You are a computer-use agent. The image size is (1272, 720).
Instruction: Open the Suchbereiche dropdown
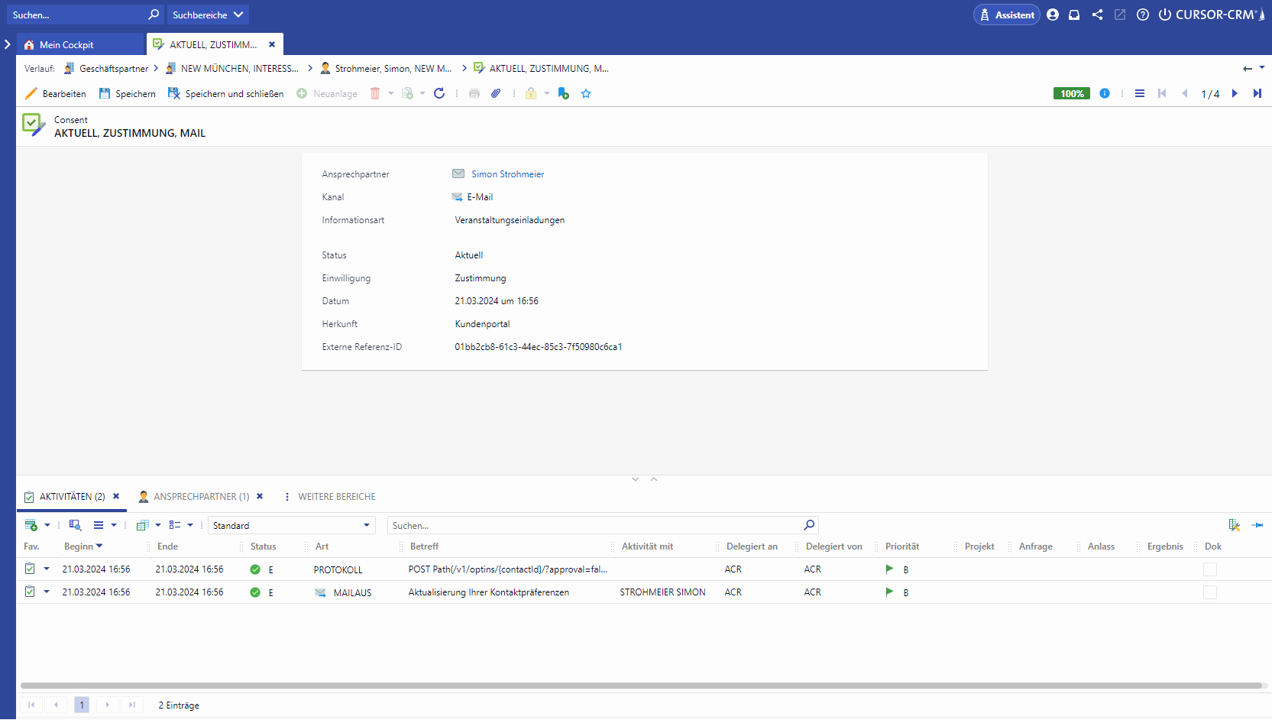(x=207, y=15)
